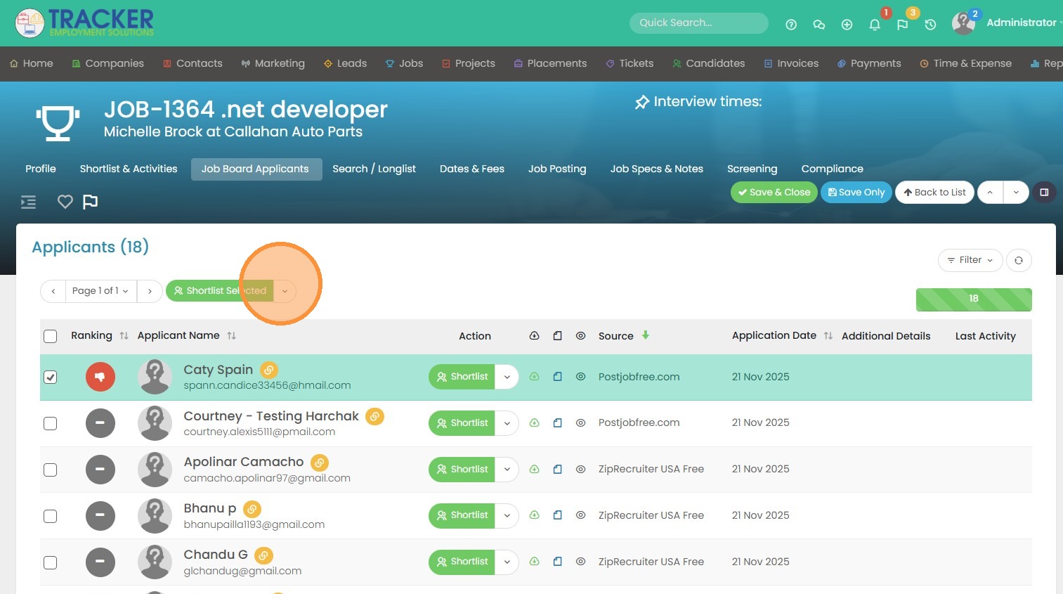Click the flag icon in the top bar
This screenshot has width=1063, height=594.
902,25
